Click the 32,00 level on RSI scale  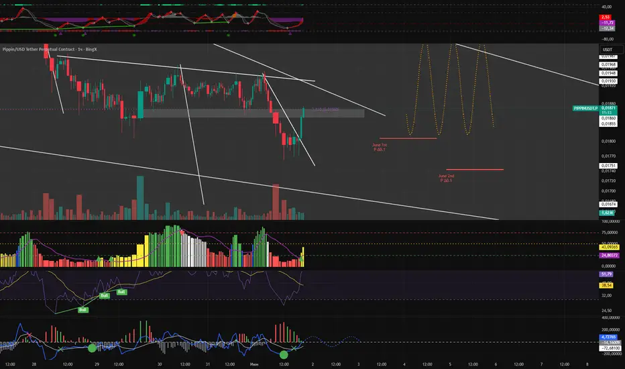pyautogui.click(x=606, y=296)
